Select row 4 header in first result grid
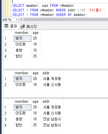Image resolution: width=108 pixels, height=134 pixels. tap(8, 56)
